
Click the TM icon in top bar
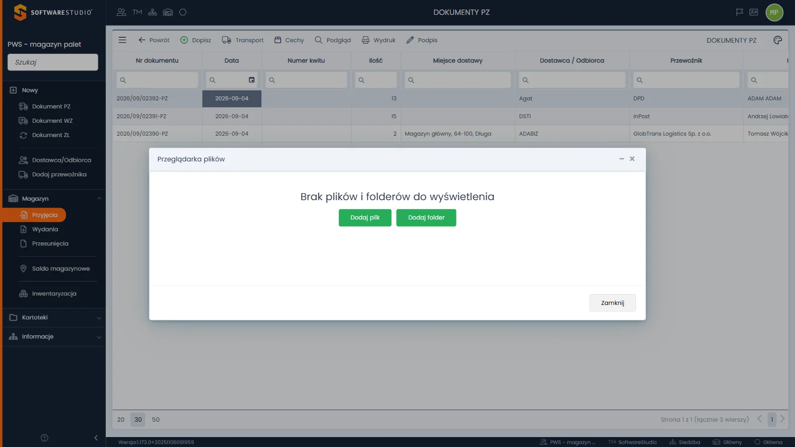pyautogui.click(x=137, y=12)
